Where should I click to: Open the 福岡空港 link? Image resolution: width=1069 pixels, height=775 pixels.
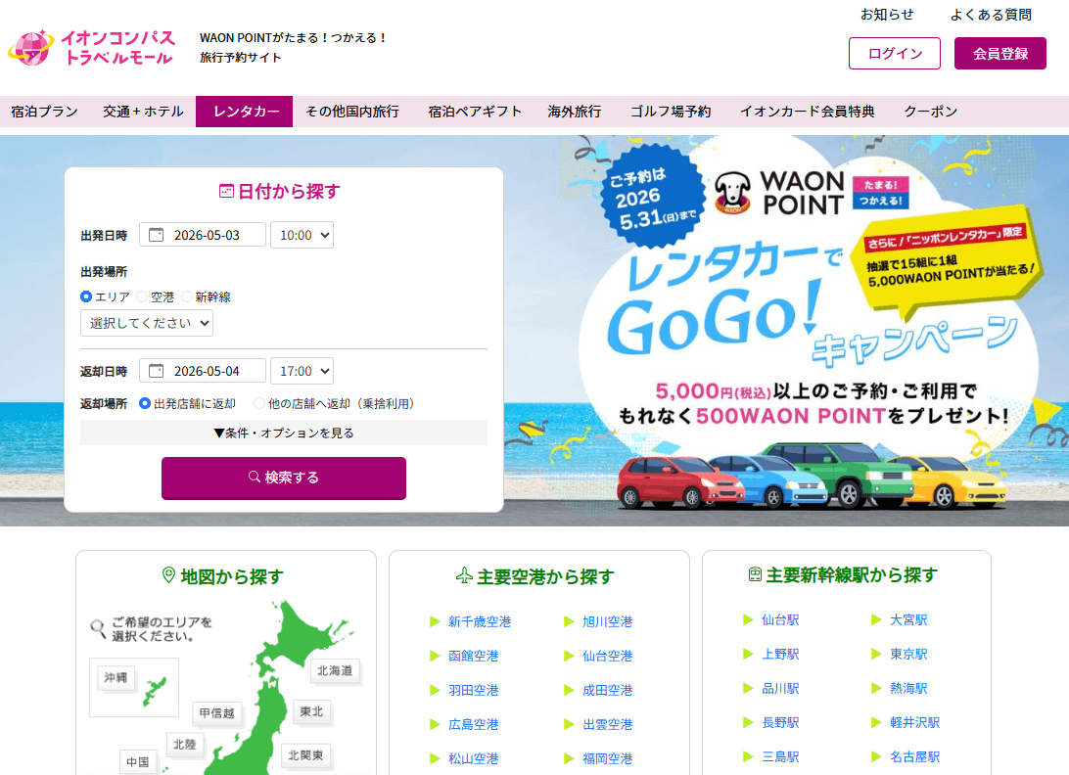coord(608,758)
